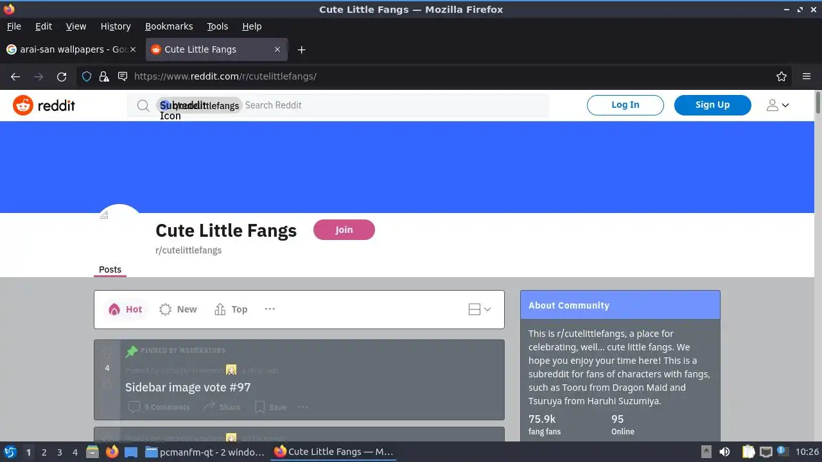Viewport: 822px width, 462px height.
Task: Downvote the Sidebar image vote #97 post
Action: pyautogui.click(x=107, y=384)
